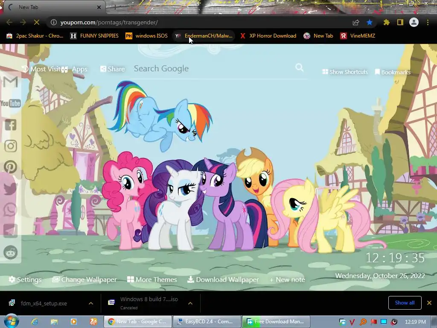This screenshot has width=437, height=328.
Task: Open the Windows Start menu
Action: [x=11, y=321]
